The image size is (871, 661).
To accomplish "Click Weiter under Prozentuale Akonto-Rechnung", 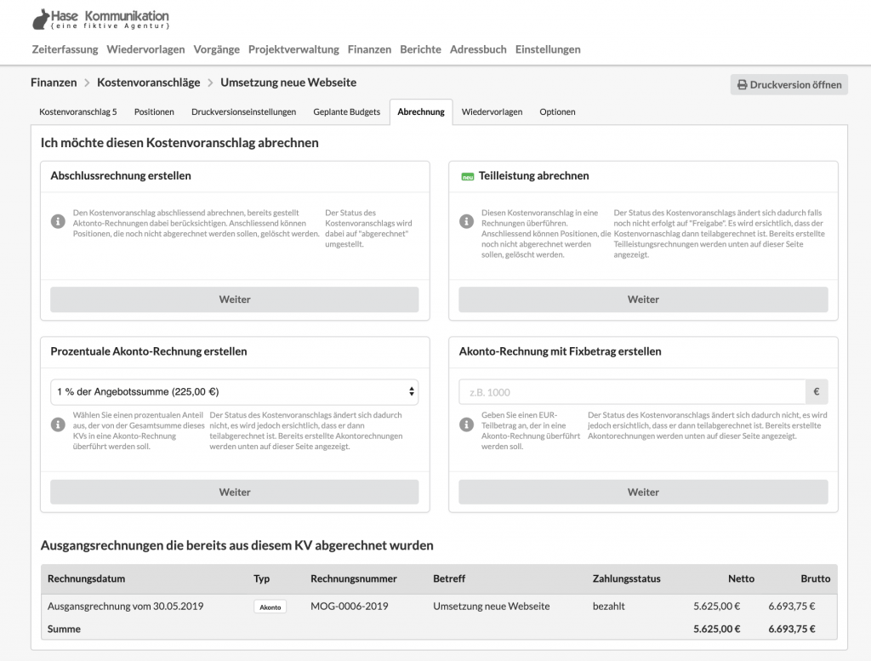I will point(235,493).
